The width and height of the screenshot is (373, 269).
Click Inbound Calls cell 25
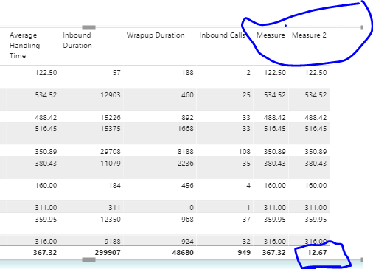[x=246, y=95]
